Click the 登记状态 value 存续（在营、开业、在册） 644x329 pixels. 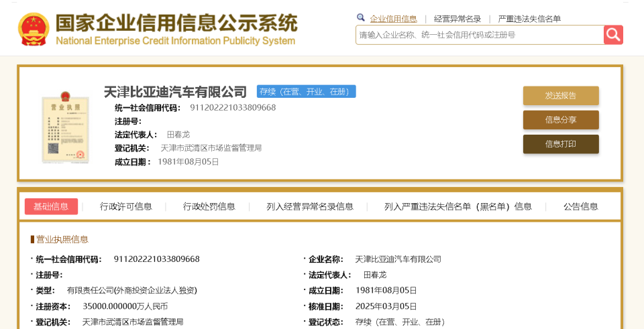point(400,322)
